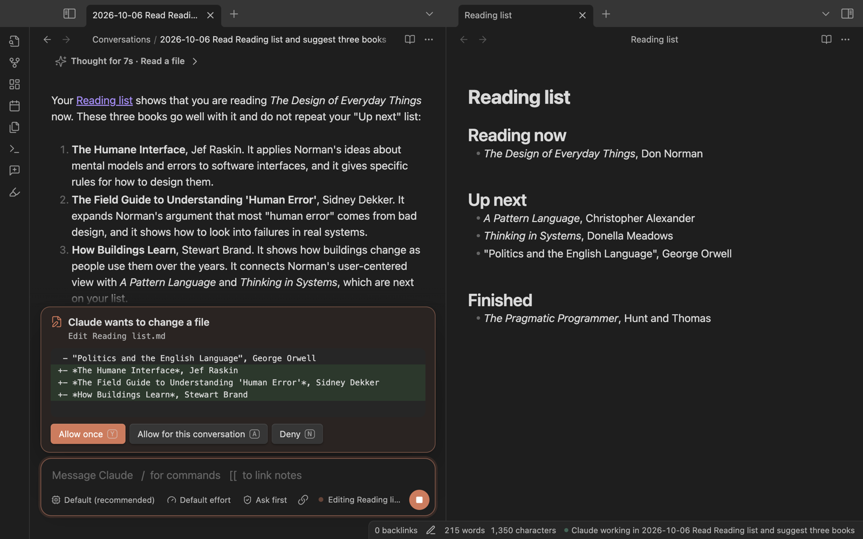The width and height of the screenshot is (863, 539).
Task: Open command palette terminal icon
Action: click(x=15, y=149)
